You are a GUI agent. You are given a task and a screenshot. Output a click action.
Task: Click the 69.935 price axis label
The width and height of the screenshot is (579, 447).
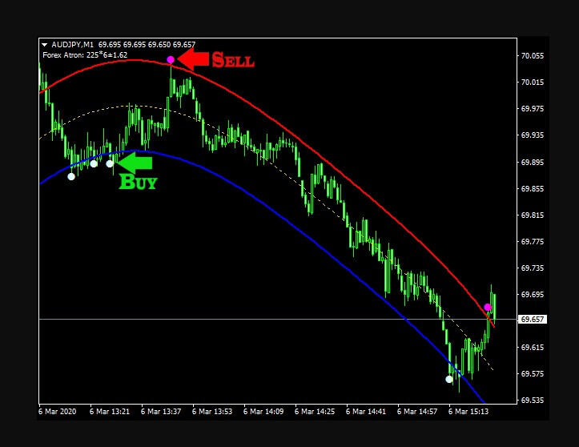pyautogui.click(x=532, y=135)
